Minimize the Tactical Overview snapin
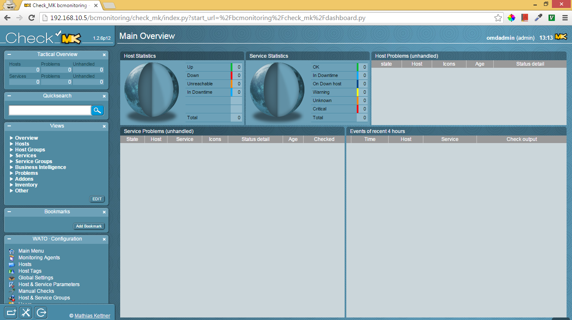Screen dimensions: 572x320 click(9, 55)
